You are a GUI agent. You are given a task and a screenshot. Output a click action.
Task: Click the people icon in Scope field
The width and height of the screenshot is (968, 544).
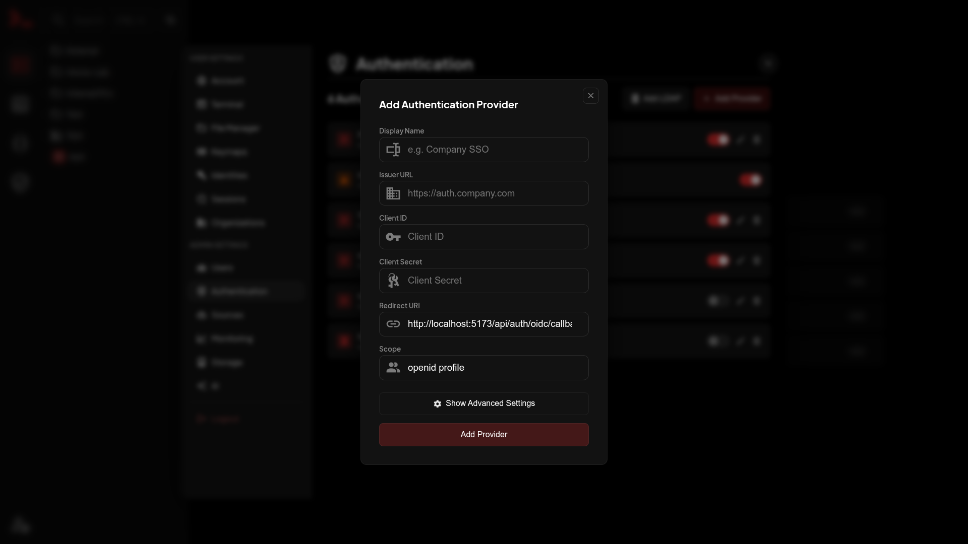click(394, 368)
